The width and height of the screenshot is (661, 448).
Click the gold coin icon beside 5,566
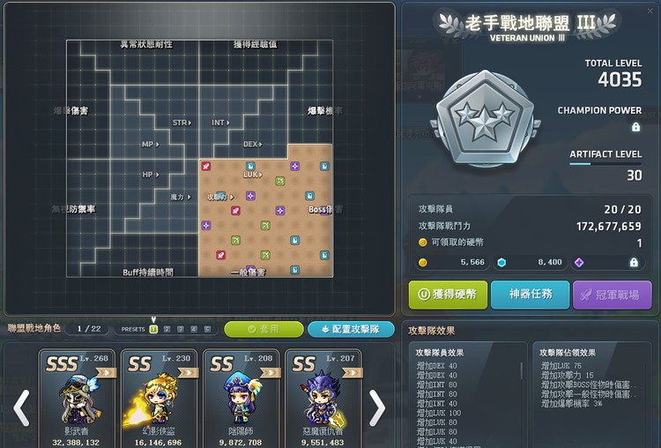point(423,263)
